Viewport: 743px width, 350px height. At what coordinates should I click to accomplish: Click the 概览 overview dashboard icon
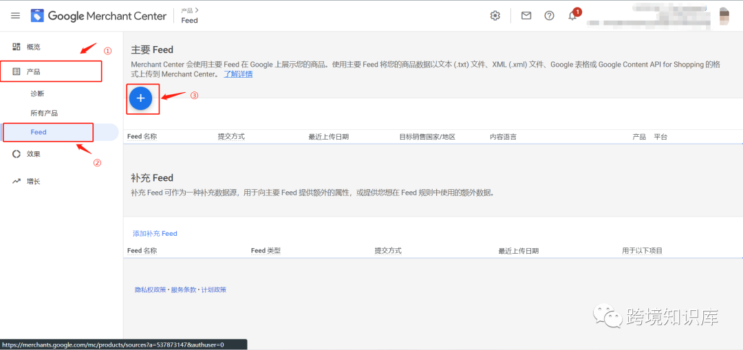(x=17, y=46)
